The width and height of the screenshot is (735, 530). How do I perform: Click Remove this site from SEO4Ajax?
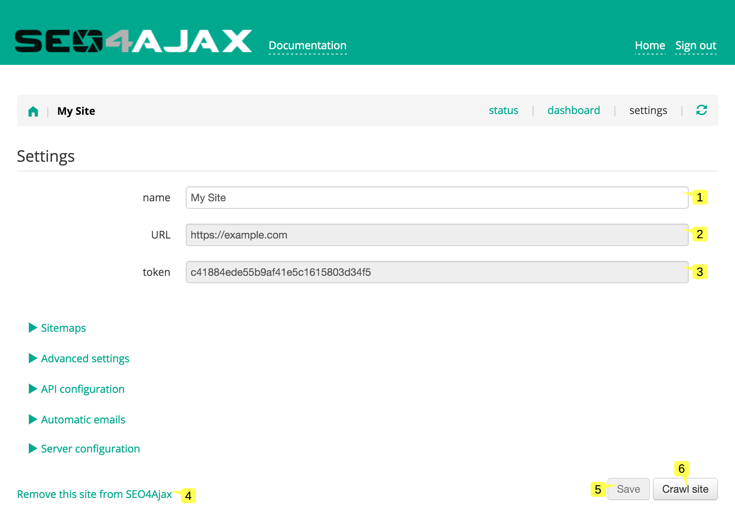coord(94,494)
